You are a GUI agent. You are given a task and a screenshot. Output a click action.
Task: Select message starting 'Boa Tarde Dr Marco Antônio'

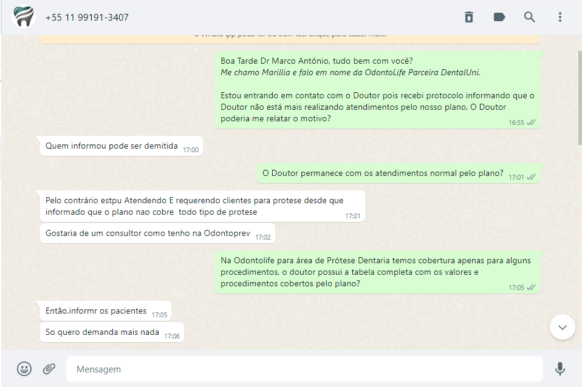pyautogui.click(x=377, y=90)
